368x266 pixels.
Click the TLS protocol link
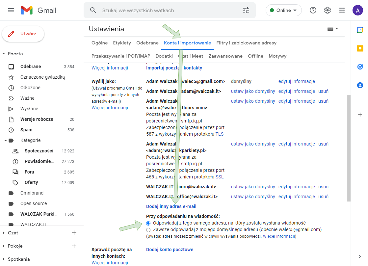[220, 134]
